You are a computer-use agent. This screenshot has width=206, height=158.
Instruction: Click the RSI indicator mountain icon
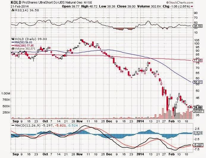tap(13, 10)
